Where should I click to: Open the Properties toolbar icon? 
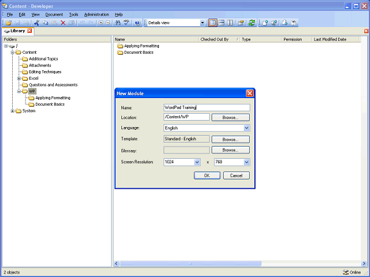pyautogui.click(x=241, y=23)
